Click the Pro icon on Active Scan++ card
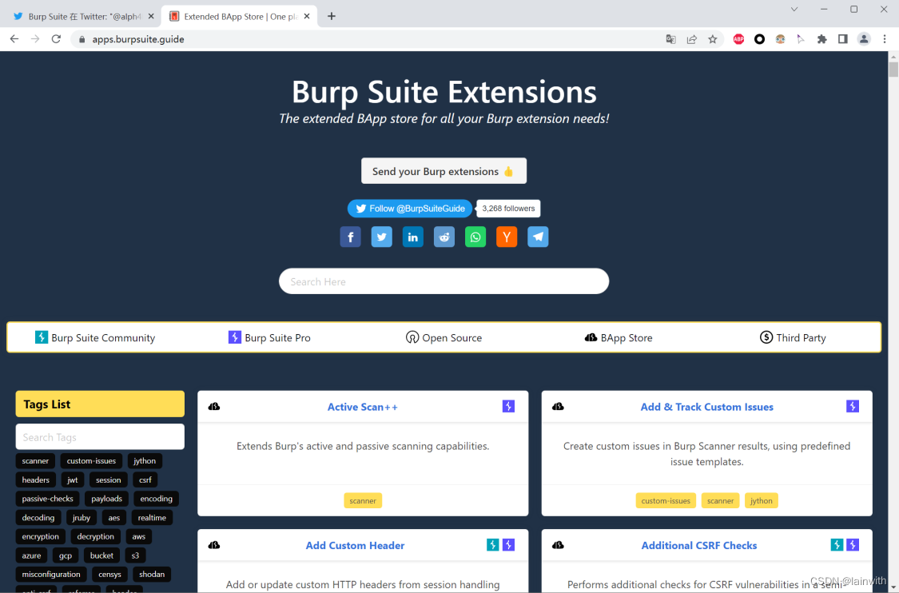 508,407
